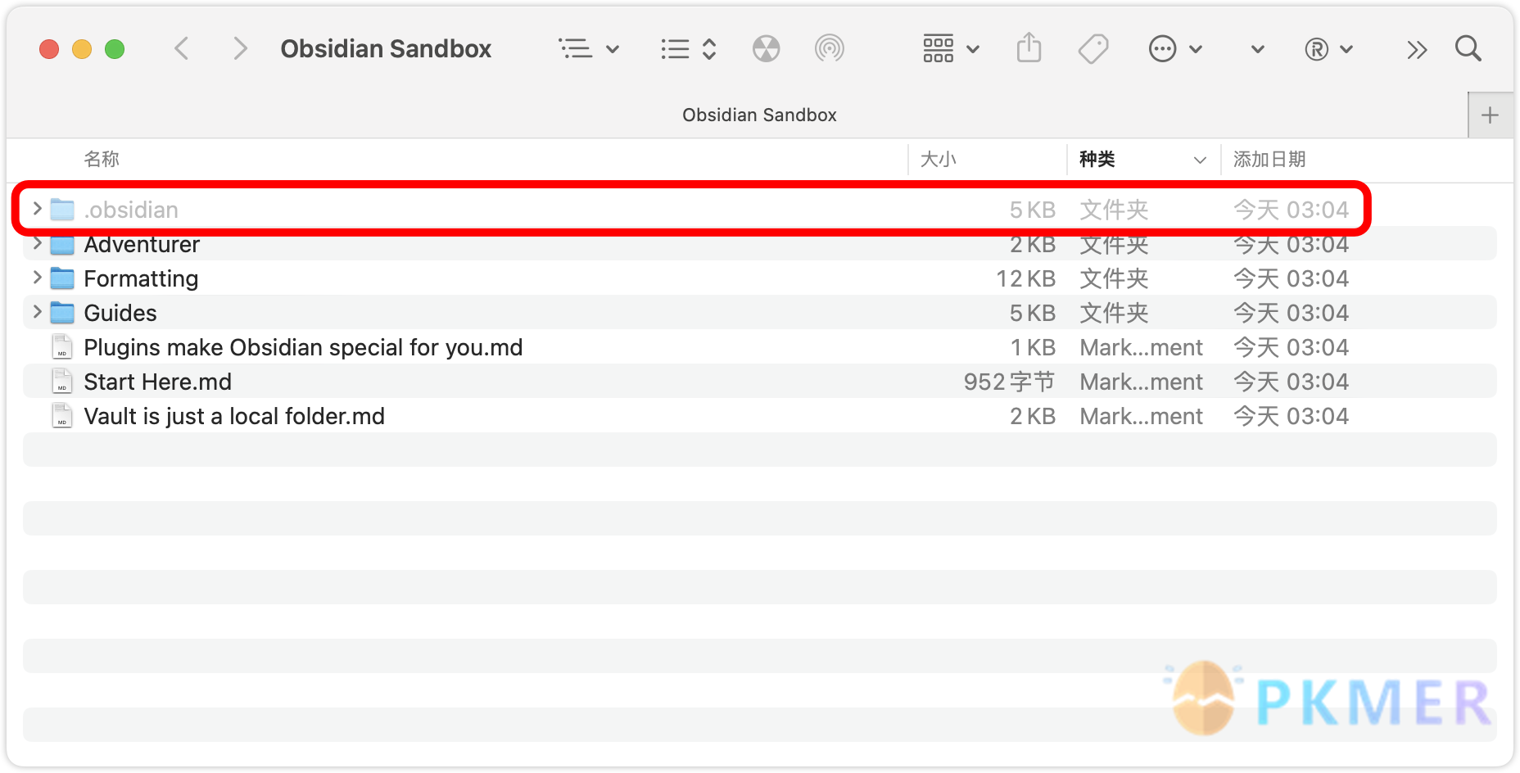Go back with the left arrow button
The height and width of the screenshot is (773, 1520).
click(x=182, y=49)
